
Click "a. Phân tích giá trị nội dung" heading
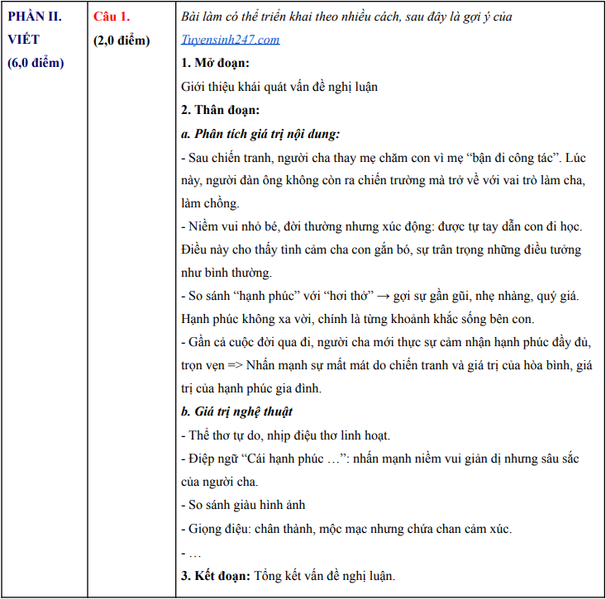point(260,134)
